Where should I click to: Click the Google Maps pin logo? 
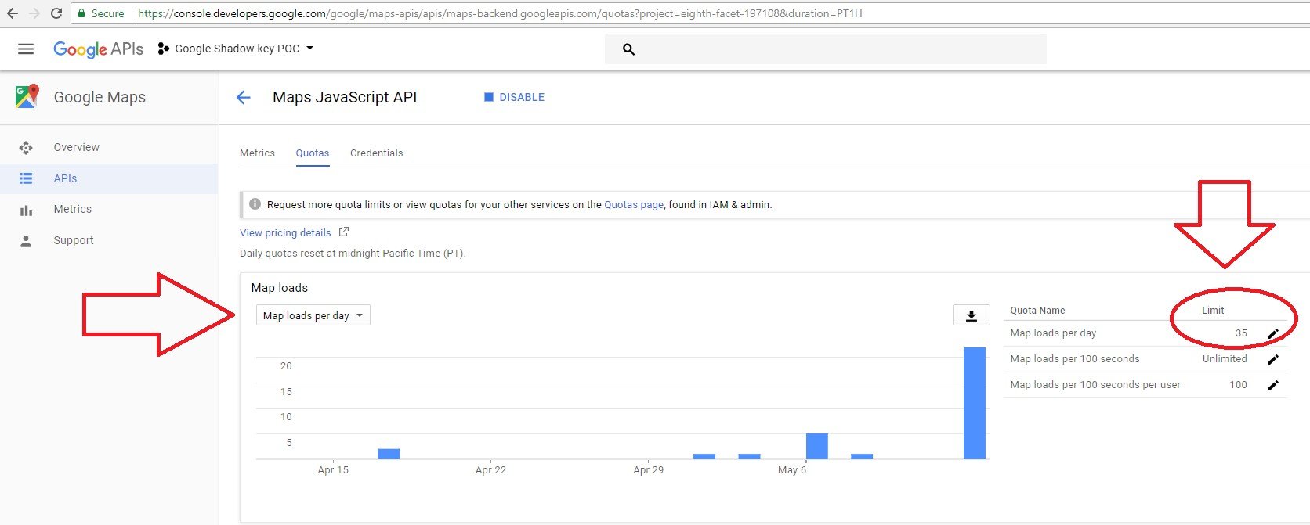27,96
